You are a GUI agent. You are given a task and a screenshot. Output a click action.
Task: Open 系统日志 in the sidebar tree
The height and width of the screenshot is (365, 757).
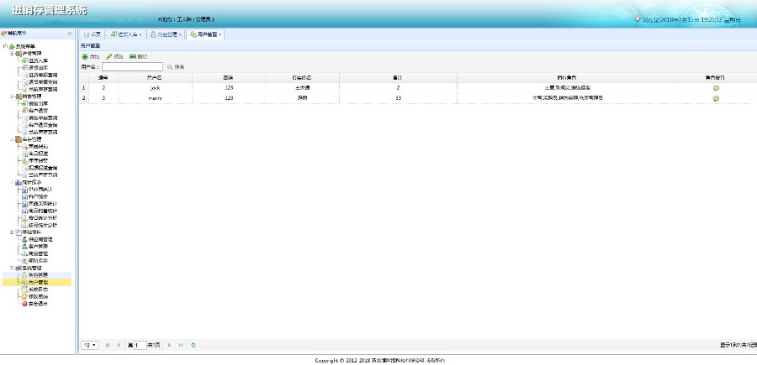click(x=38, y=289)
